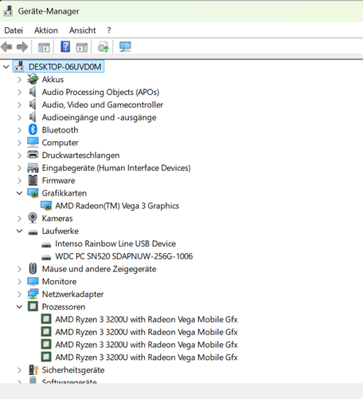363x399 pixels.
Task: Select the Mäuse und andere Zeigegeräte label
Action: [99, 269]
